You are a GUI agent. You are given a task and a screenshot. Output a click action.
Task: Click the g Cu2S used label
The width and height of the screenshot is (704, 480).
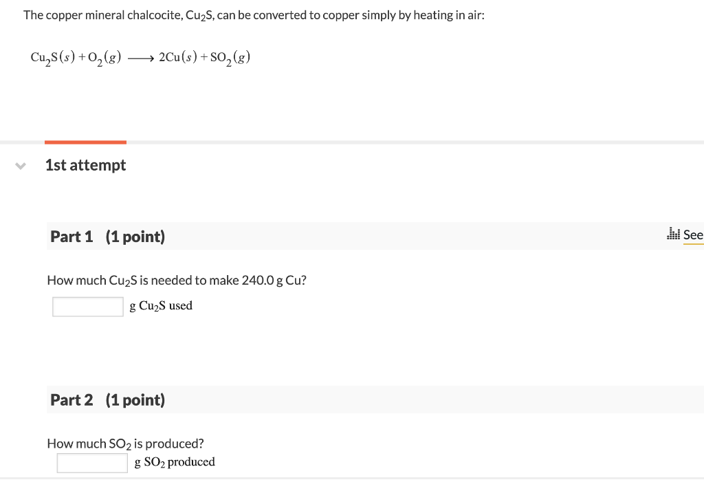[161, 306]
